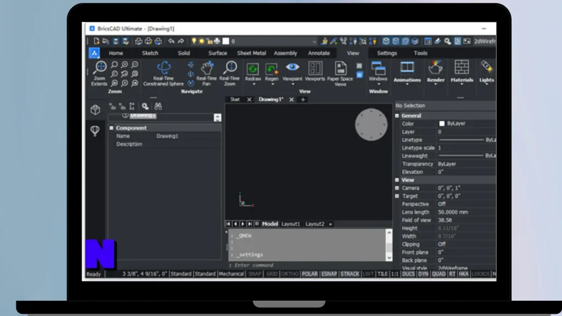
Task: Click the Enter command input line
Action: [x=311, y=266]
